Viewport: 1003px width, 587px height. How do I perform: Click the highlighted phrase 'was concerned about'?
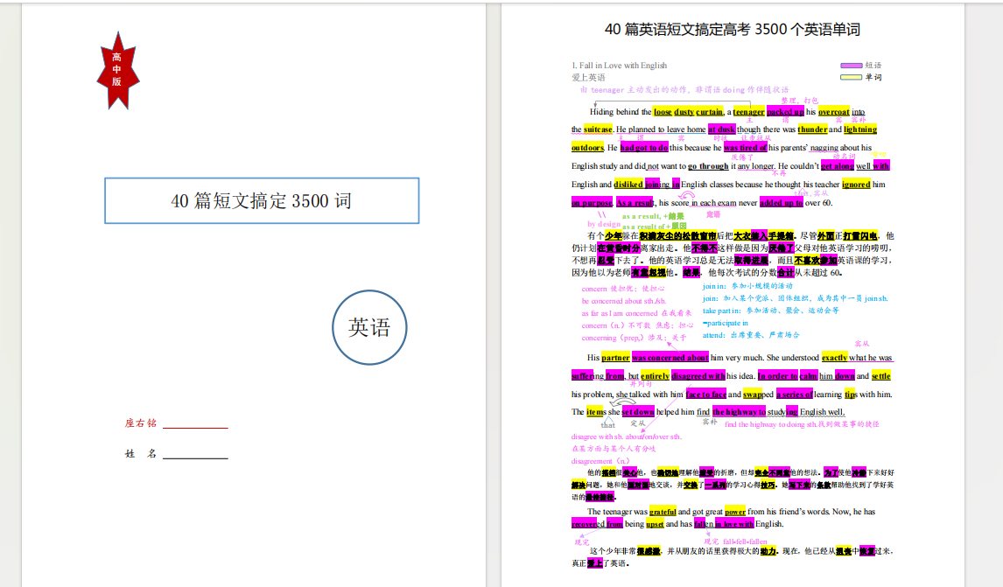tap(670, 358)
